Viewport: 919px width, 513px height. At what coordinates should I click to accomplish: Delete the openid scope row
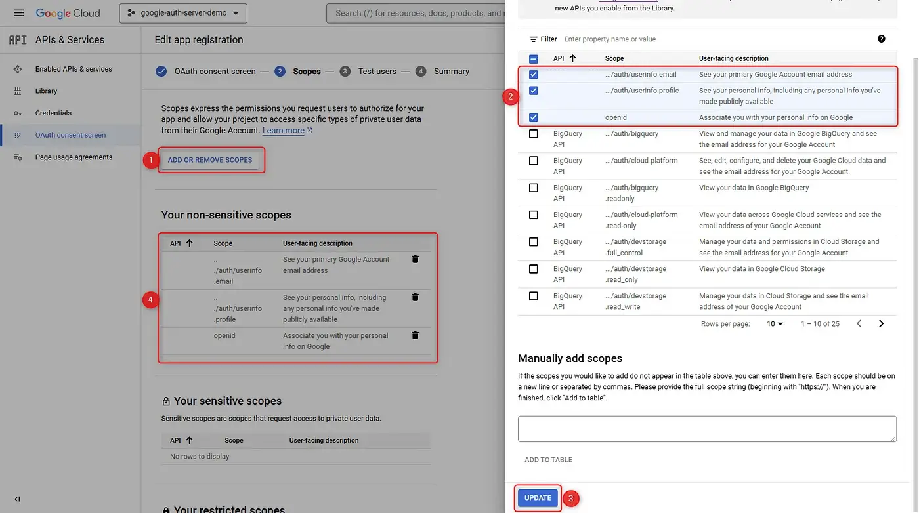[x=415, y=335]
